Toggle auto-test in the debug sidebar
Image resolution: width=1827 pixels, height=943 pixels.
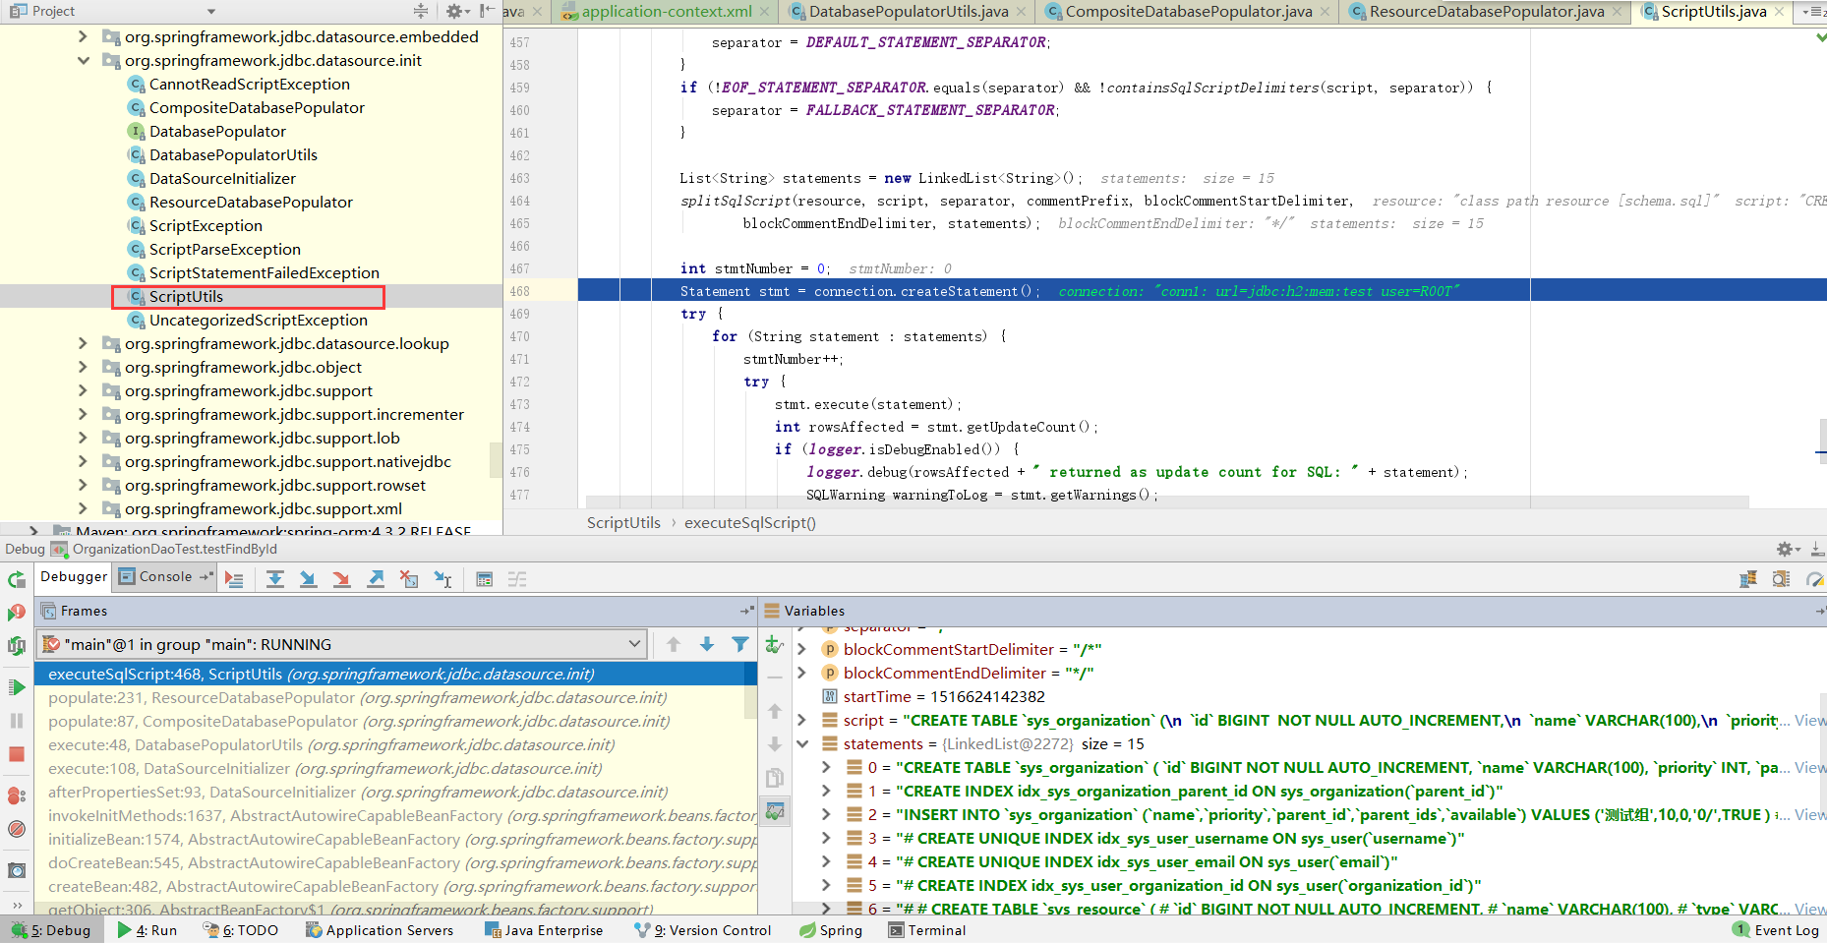pos(17,646)
